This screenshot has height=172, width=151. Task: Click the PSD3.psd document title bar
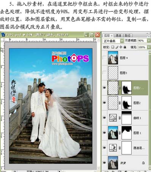[50, 35]
